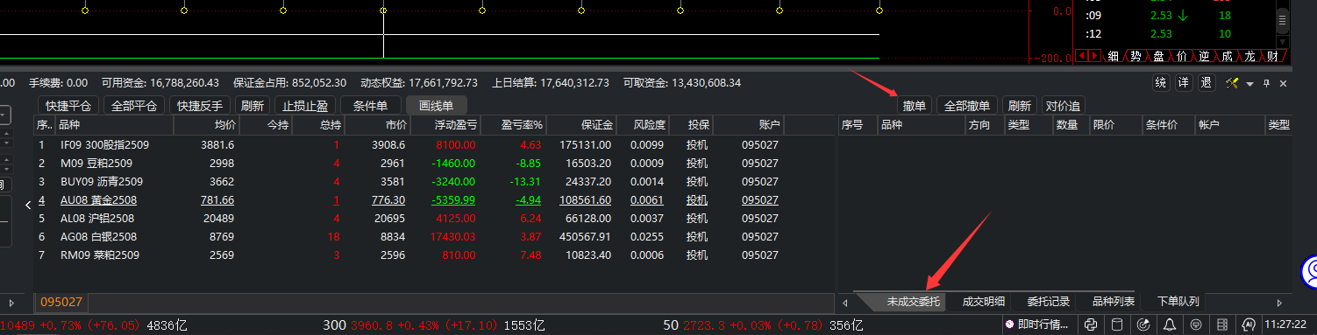Click the 退 logout button
Screen dimensions: 1317x335
[x=1207, y=83]
